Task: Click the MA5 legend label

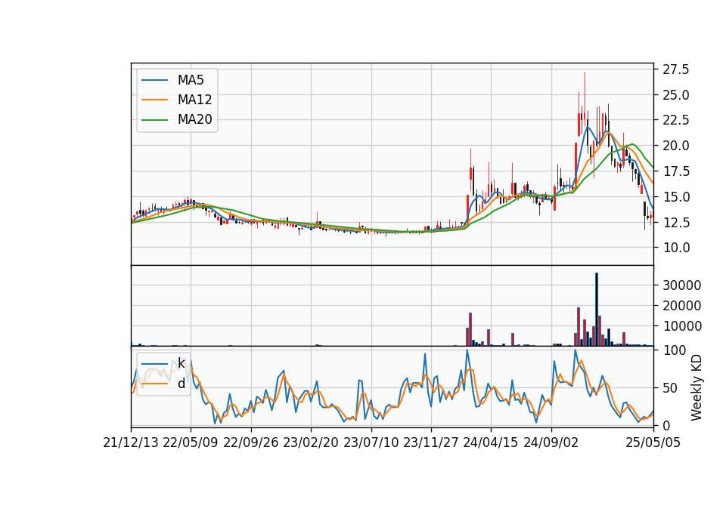Action: tap(191, 80)
